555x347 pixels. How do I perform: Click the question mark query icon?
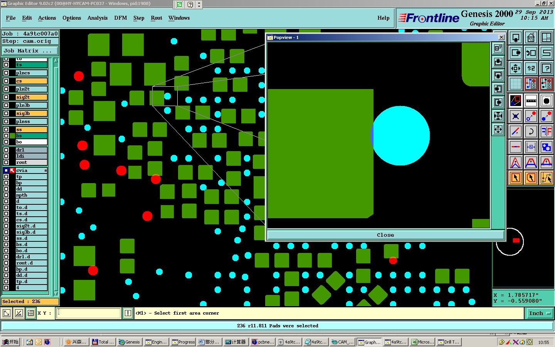[547, 68]
